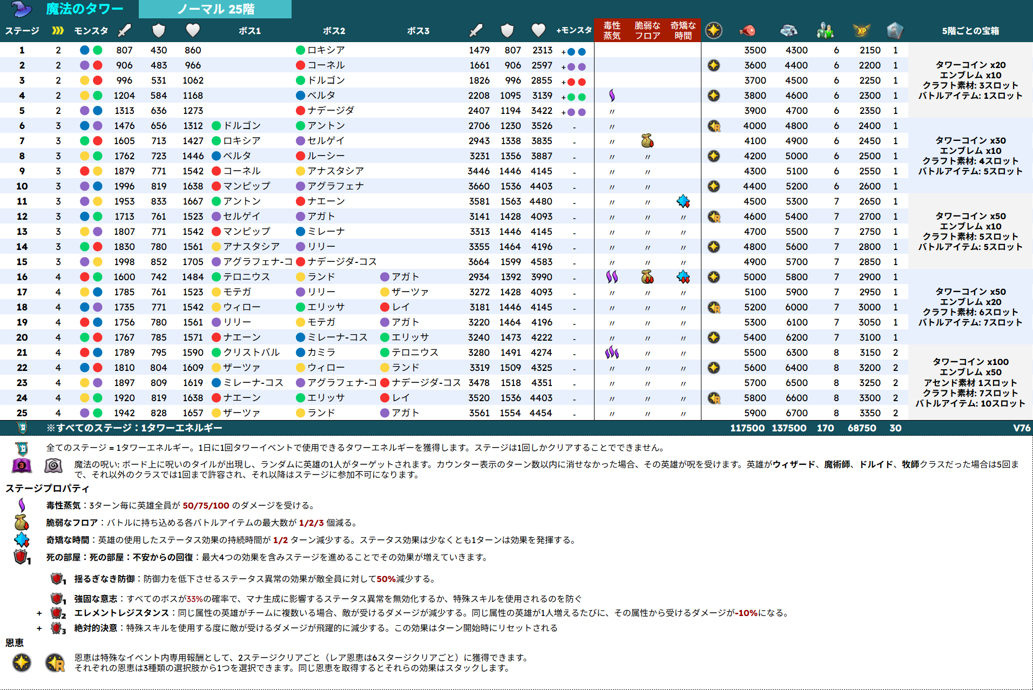
Task: Click the stage 25 row number cell
Action: (22, 412)
